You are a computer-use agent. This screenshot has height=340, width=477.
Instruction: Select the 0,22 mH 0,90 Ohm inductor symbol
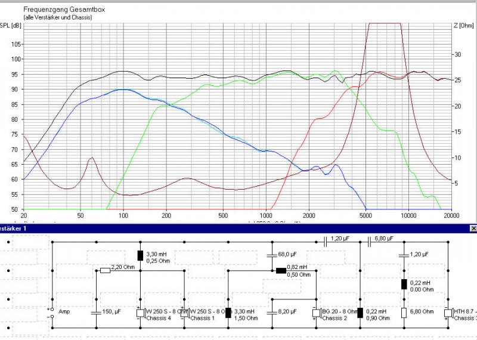pos(361,313)
